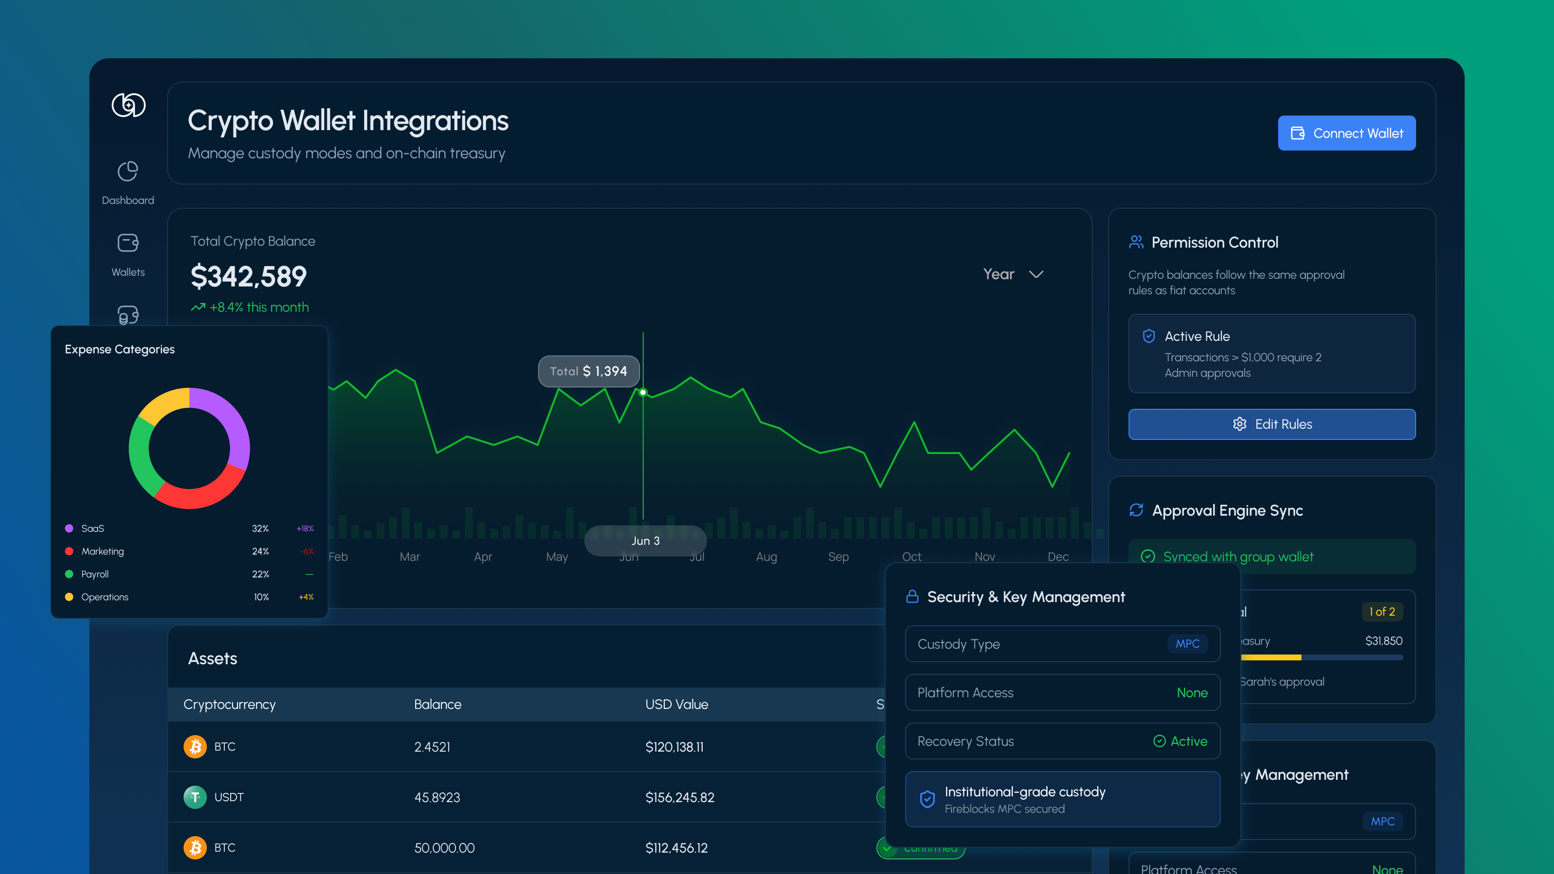Screen dimensions: 1554x874
Task: Click the Institutional-grade custody shield icon
Action: 927,799
